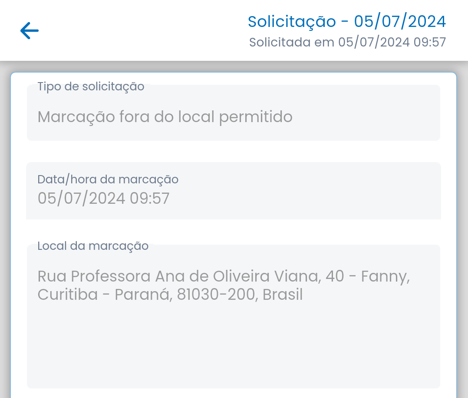Click the header title Solicitação - 05/07/2024

[x=346, y=21]
